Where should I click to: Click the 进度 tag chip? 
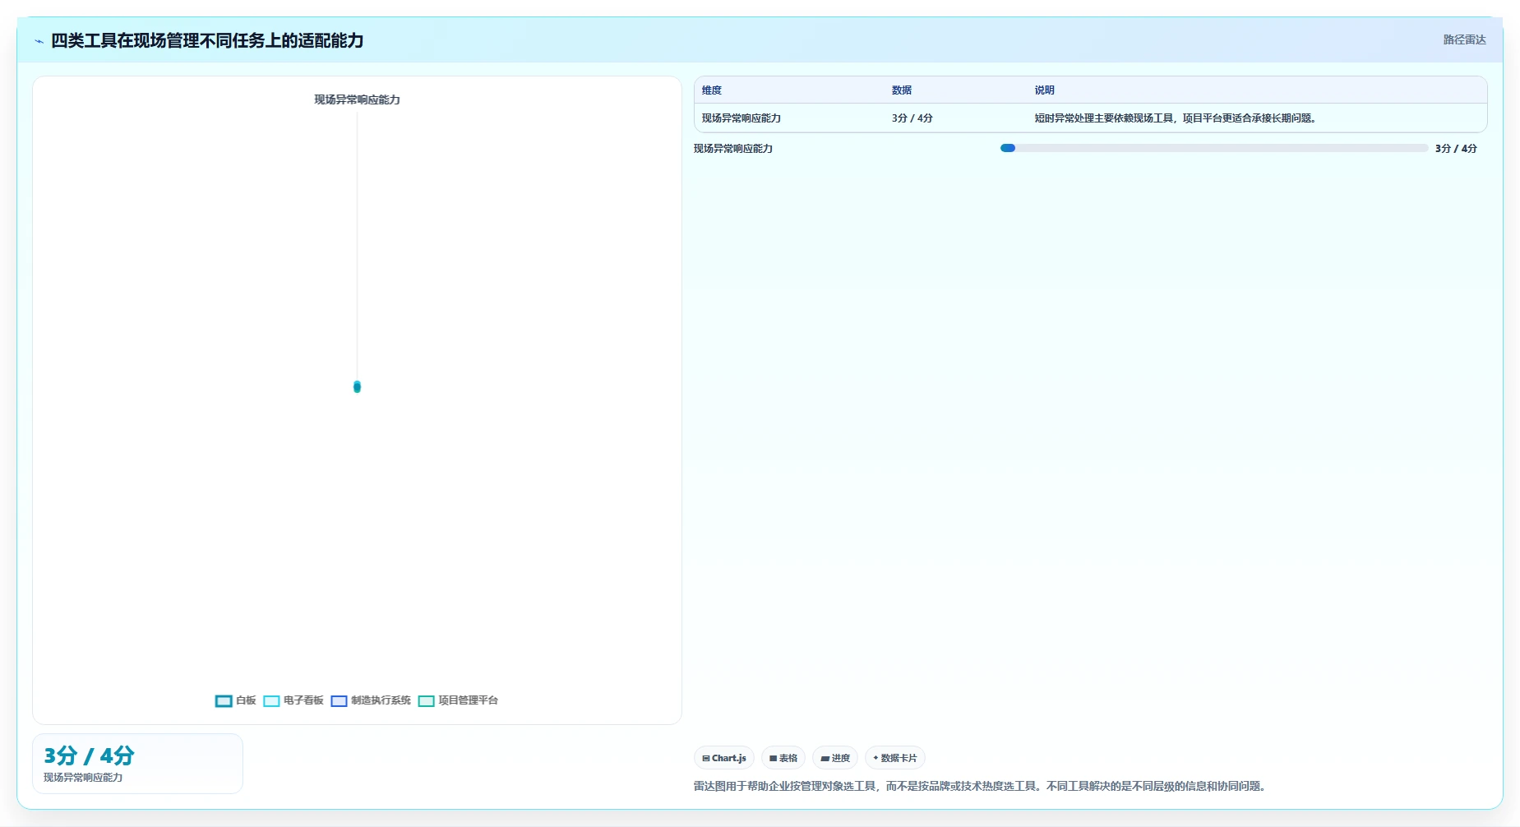[x=835, y=758]
